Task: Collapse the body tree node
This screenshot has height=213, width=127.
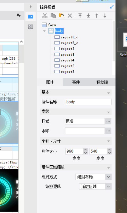Action: (44, 31)
